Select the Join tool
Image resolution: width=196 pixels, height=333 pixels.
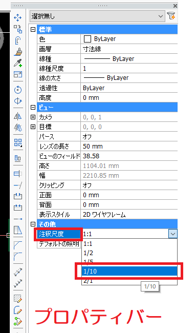18,207
